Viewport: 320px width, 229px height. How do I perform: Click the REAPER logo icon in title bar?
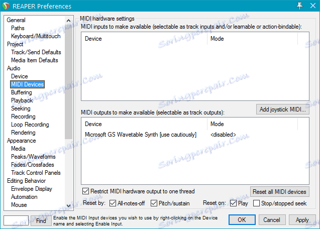click(6, 6)
